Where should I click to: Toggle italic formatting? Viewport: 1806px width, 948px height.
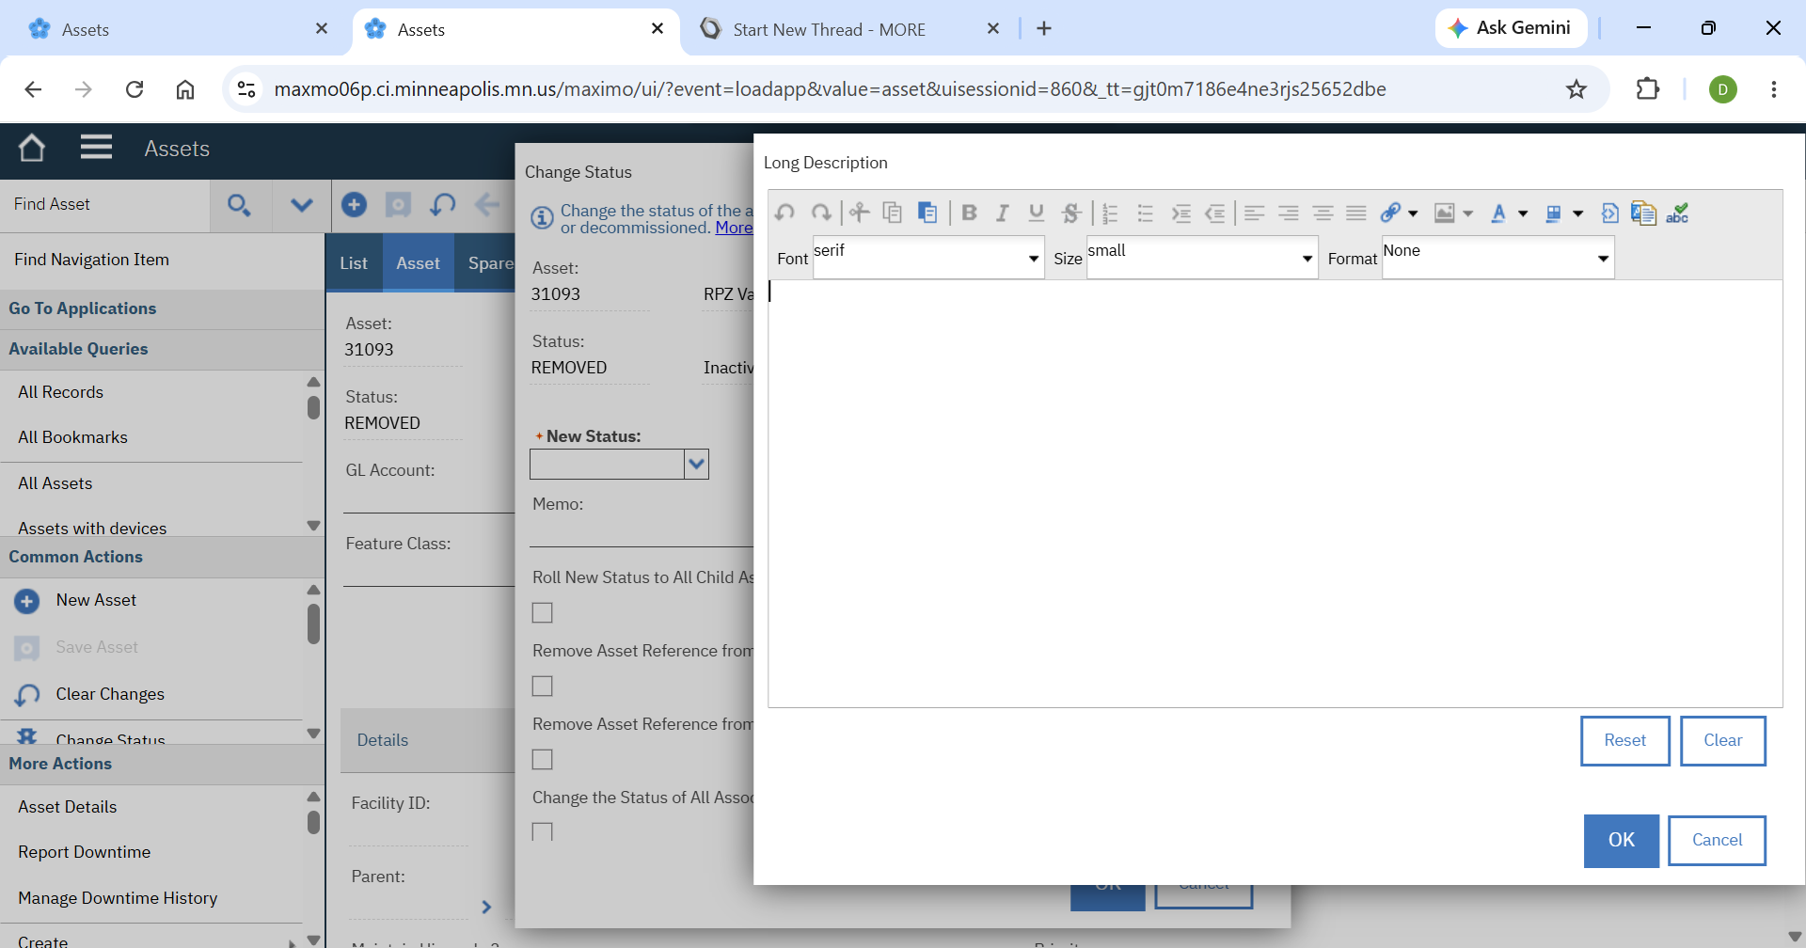(1003, 213)
